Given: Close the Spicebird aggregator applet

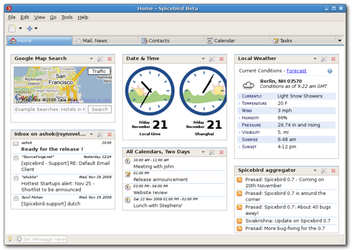Looking at the screenshot, I should coord(333,171).
